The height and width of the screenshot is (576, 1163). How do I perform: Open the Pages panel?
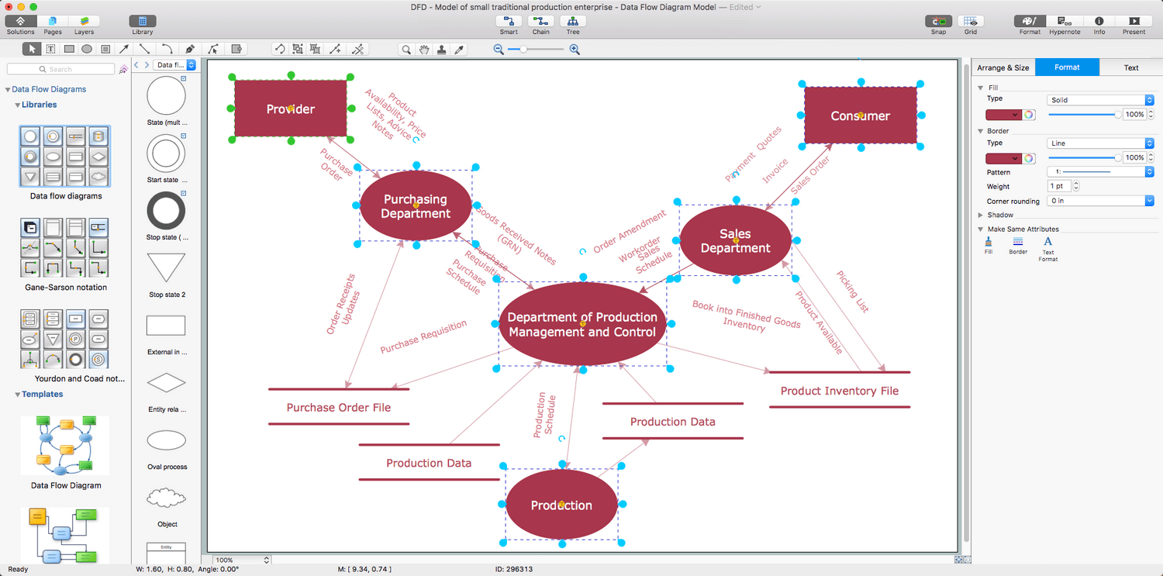click(x=53, y=25)
